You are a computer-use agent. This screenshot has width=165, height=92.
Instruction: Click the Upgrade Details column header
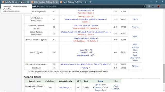coord(65,81)
